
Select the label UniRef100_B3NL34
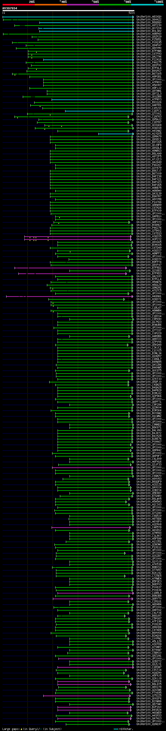tap(149, 353)
